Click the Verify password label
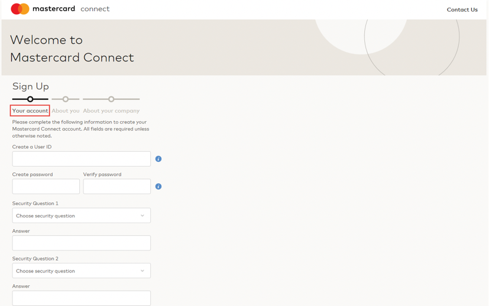 pos(102,174)
